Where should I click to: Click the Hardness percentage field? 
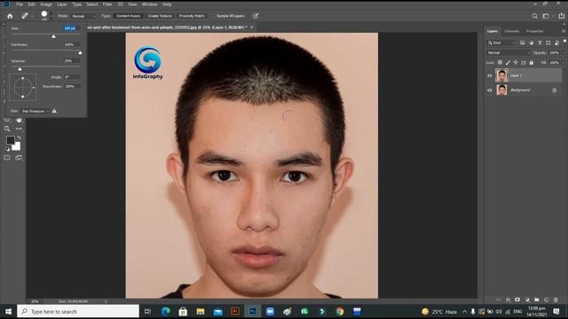tap(72, 44)
